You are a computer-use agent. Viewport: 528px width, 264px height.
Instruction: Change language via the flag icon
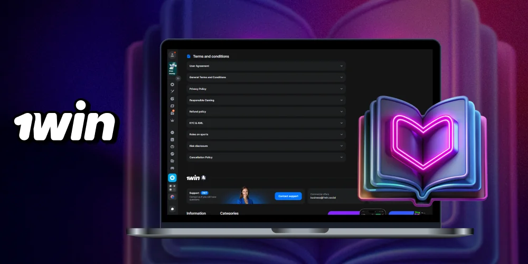pos(173,196)
